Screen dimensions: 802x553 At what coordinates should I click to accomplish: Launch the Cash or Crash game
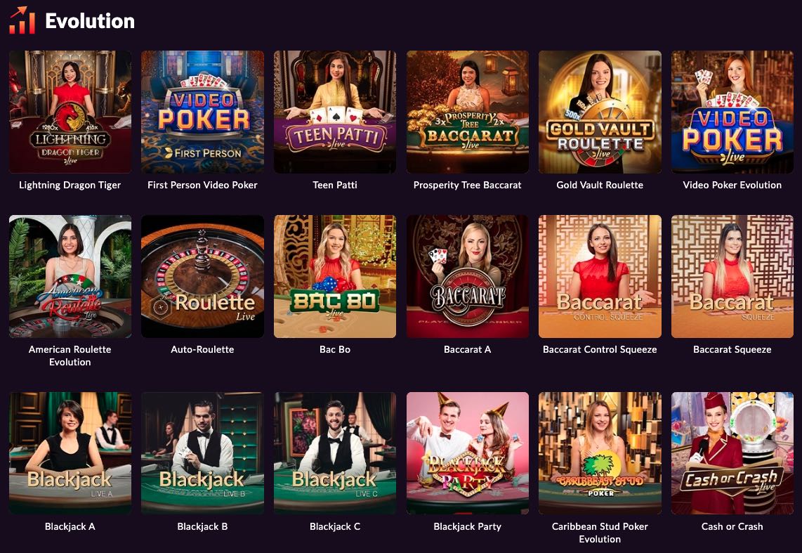[x=732, y=453]
